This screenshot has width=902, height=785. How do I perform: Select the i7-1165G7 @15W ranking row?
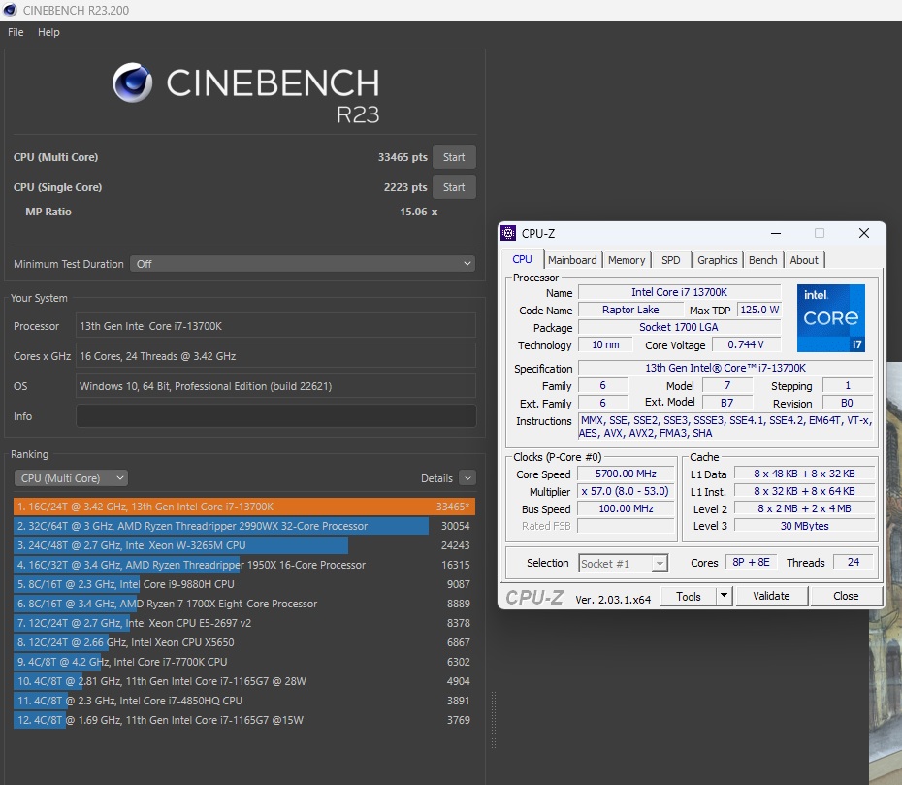(243, 720)
